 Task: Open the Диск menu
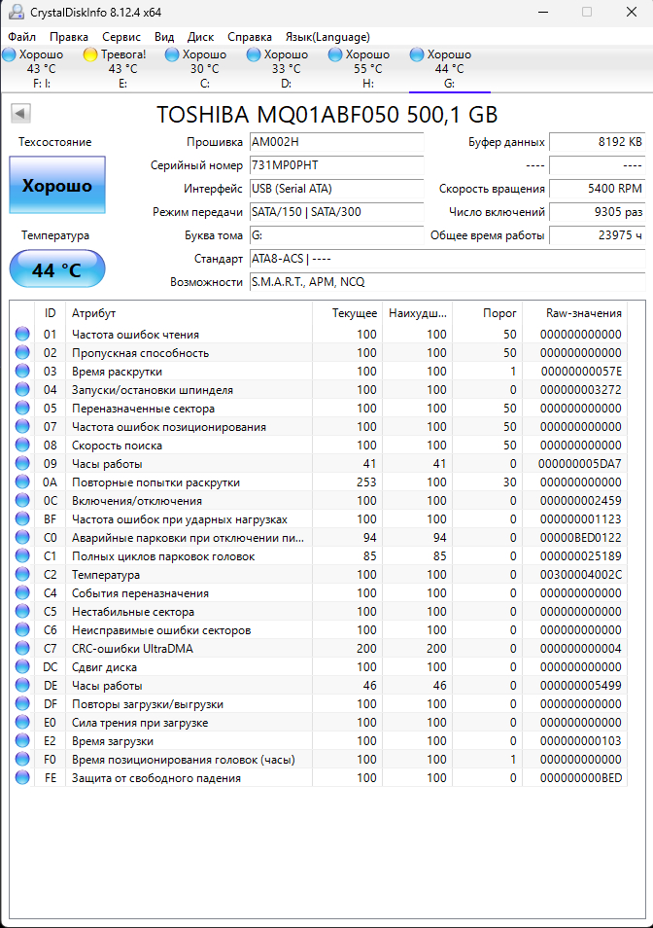click(x=200, y=37)
